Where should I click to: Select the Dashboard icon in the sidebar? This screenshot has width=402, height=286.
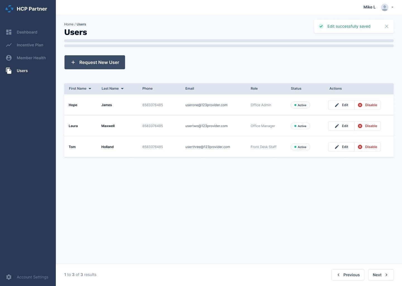pos(9,32)
